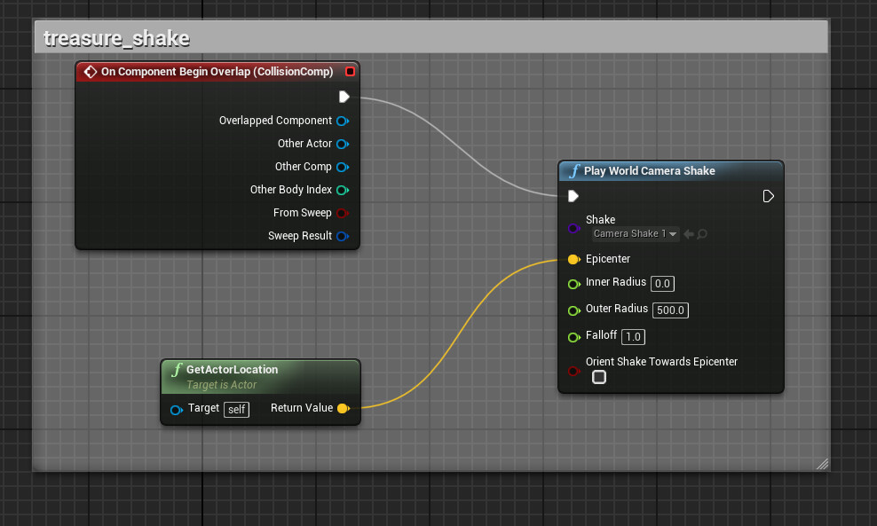Click the Orient Shake Towards Epicenter pin
This screenshot has height=526, width=877.
point(573,371)
